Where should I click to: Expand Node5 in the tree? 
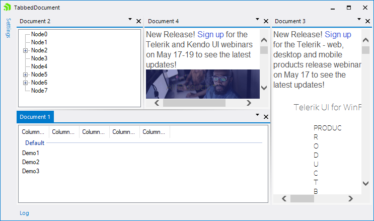pyautogui.click(x=25, y=75)
